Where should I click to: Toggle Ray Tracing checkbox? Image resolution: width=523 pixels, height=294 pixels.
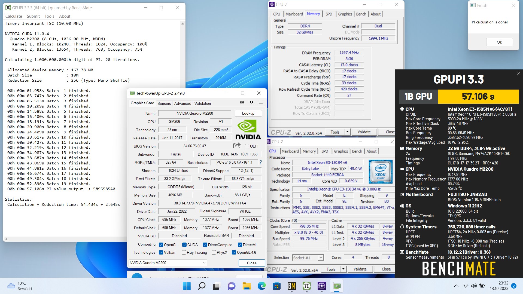click(x=184, y=252)
